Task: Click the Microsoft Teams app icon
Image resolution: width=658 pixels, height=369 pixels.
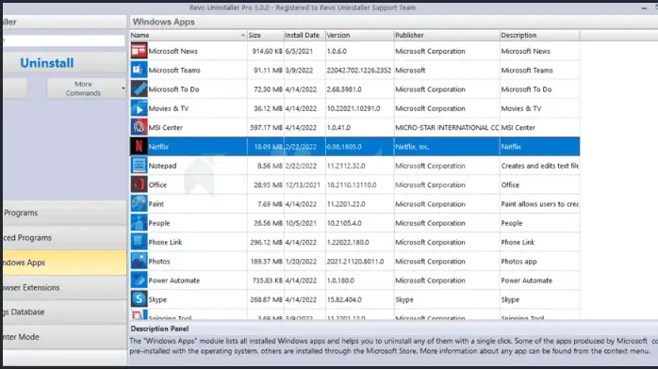Action: pyautogui.click(x=139, y=70)
